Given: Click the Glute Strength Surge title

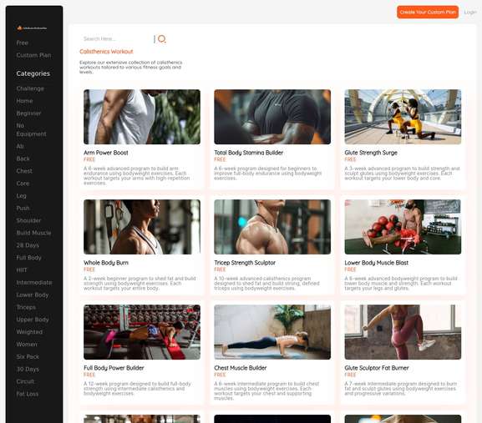Looking at the screenshot, I should pyautogui.click(x=371, y=153).
